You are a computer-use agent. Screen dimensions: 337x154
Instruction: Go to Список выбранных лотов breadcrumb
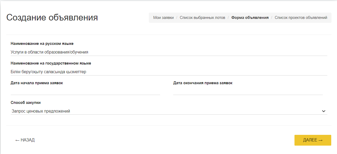click(x=202, y=18)
